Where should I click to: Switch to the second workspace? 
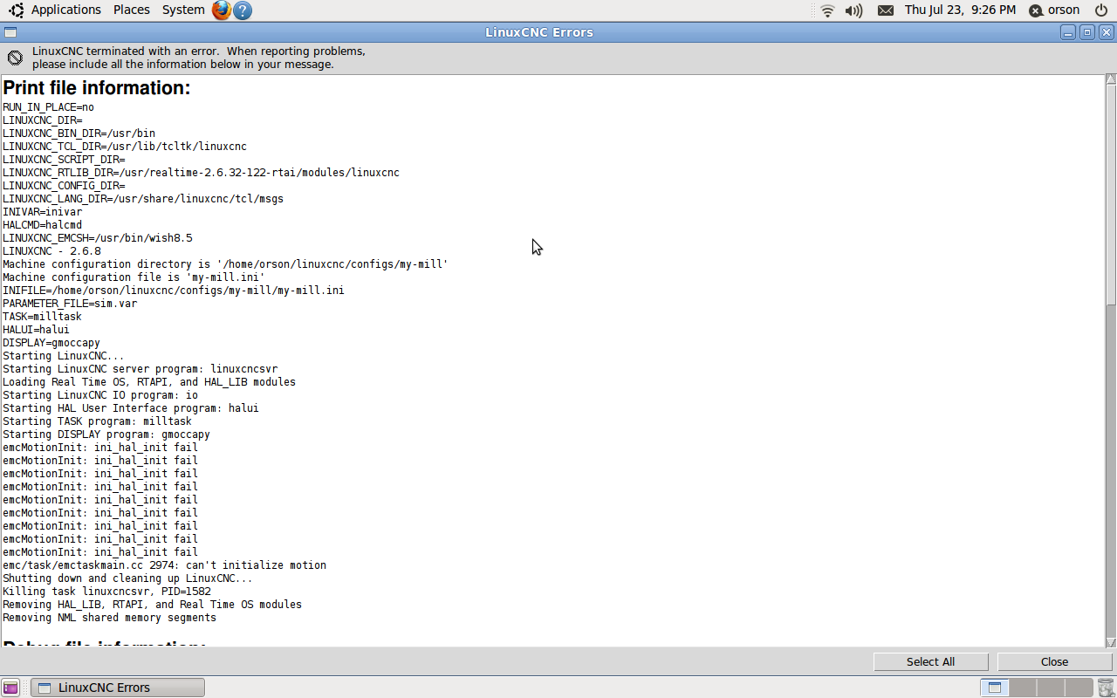point(1022,688)
